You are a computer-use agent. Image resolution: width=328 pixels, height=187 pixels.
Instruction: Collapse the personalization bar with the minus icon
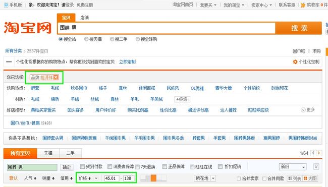(9, 61)
